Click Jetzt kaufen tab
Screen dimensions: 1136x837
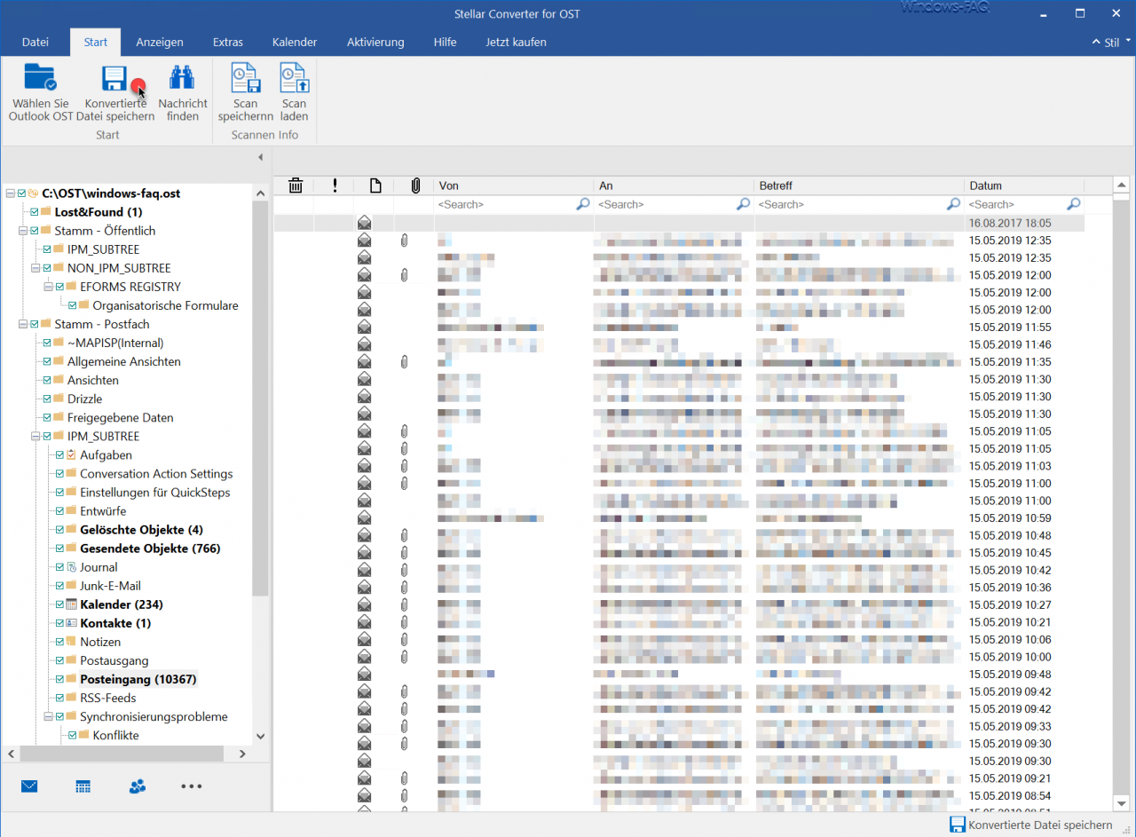point(517,42)
